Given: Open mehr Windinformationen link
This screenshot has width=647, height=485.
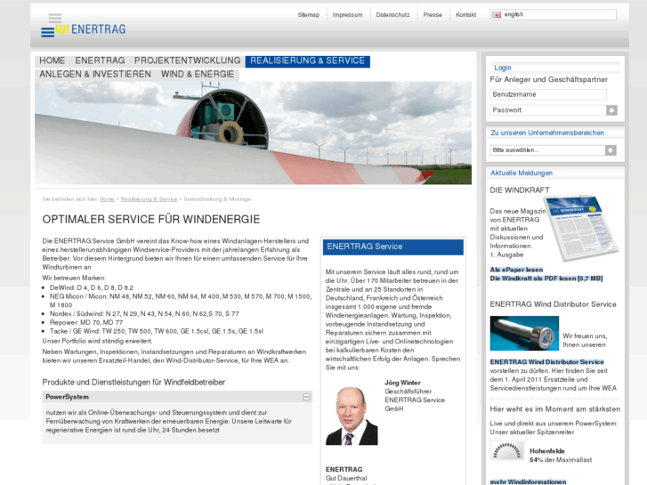Looking at the screenshot, I should point(528,481).
